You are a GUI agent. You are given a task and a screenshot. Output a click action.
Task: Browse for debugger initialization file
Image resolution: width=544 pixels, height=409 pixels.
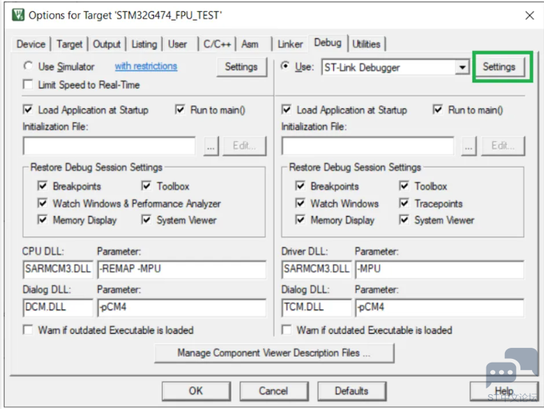469,146
